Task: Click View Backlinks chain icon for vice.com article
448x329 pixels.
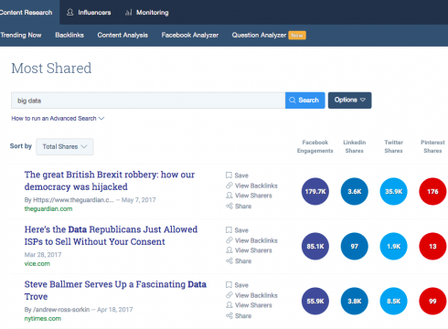Action: point(229,240)
